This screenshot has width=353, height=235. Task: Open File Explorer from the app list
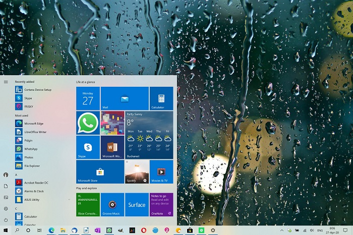[43, 166]
